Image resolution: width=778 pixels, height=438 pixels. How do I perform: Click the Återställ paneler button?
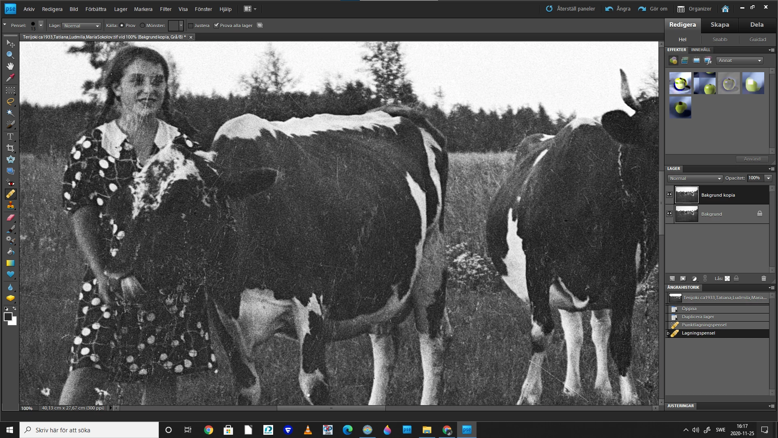[571, 9]
